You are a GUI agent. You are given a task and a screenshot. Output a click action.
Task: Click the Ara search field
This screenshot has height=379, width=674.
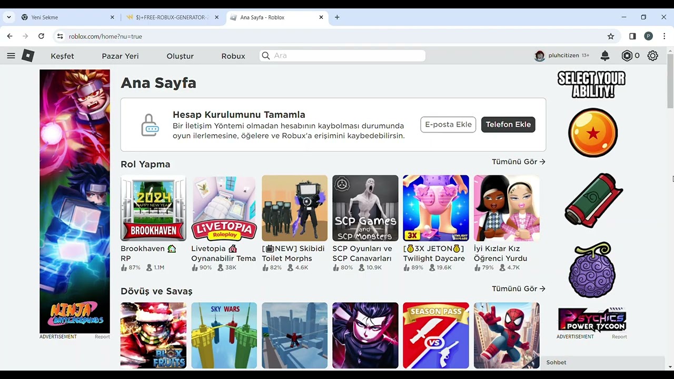coord(342,56)
